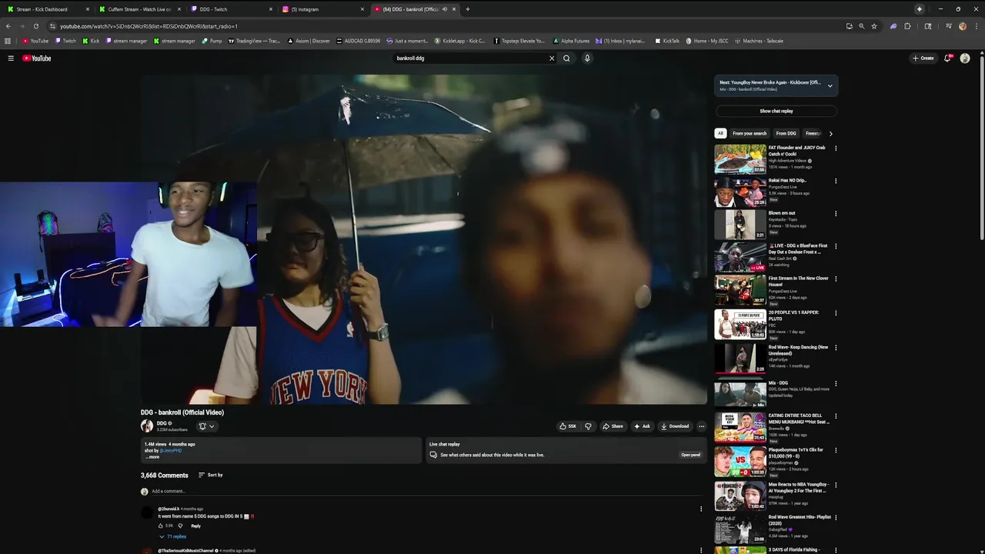Open 20 PEOPLE VS 1 RAPPER: PLUTO video
985x554 pixels.
(x=740, y=325)
